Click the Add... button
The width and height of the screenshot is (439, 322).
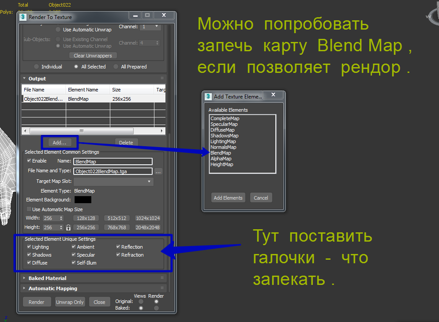pos(59,142)
